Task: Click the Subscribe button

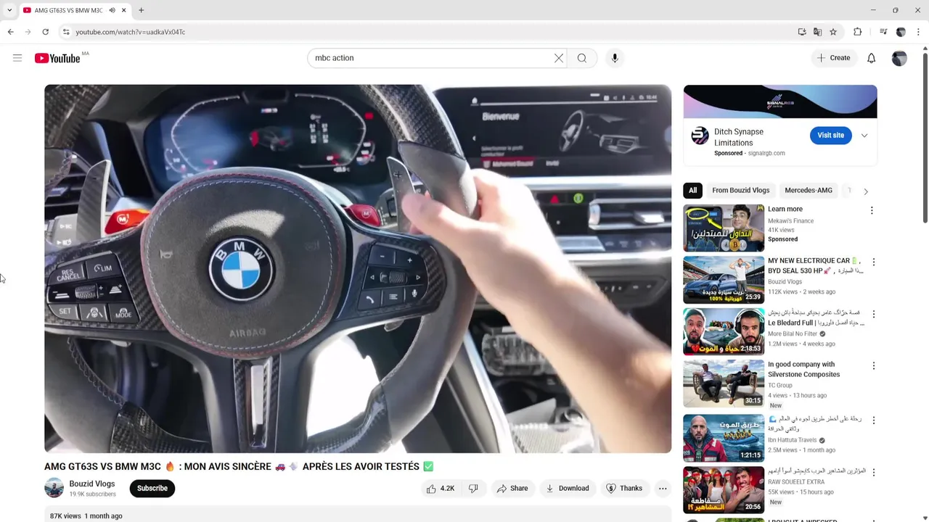Action: [x=152, y=489]
